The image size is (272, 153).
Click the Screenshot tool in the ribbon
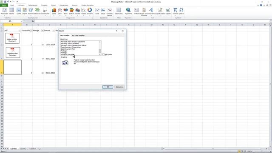[x=45, y=11]
